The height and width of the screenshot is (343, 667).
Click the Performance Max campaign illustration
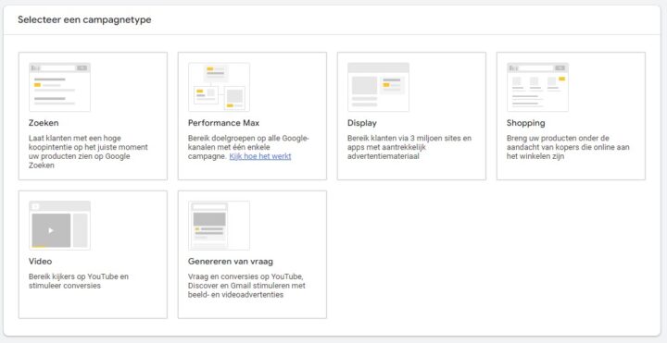(x=219, y=87)
